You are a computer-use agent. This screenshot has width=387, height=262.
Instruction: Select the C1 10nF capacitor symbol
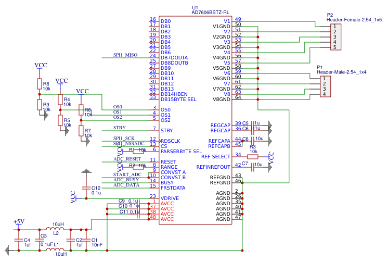(86, 240)
